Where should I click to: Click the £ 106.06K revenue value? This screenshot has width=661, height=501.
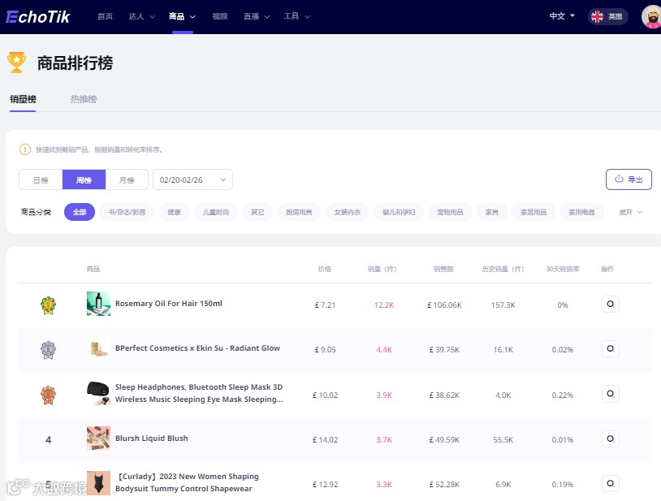tap(444, 305)
